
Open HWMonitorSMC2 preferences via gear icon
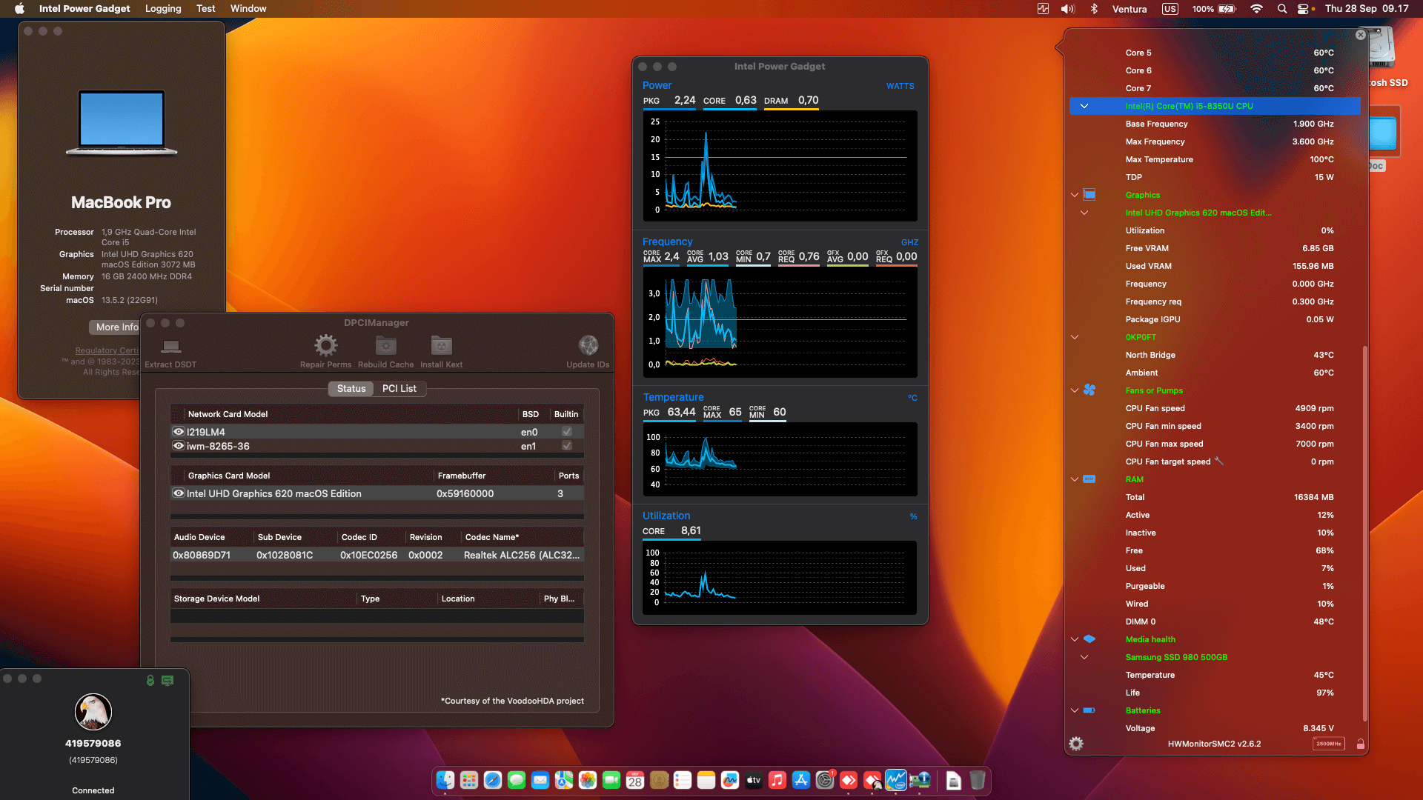point(1076,744)
